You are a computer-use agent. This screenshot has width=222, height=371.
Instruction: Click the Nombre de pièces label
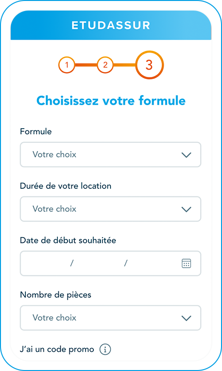click(x=55, y=295)
